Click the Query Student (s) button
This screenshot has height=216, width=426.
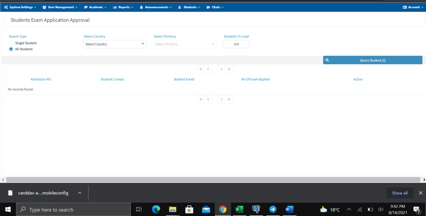[373, 60]
